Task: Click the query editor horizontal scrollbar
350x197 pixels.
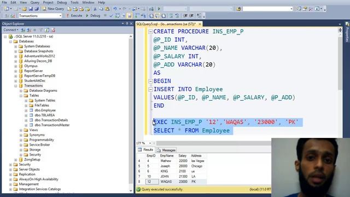Action: (213, 143)
